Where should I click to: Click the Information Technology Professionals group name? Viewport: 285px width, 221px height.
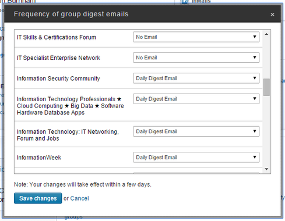[70, 106]
